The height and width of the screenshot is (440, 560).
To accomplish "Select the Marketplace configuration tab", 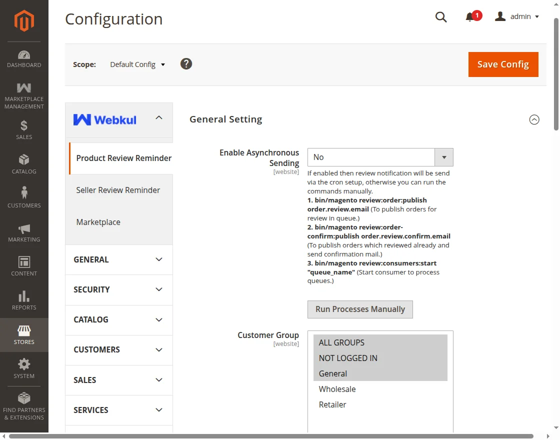I will [x=98, y=222].
